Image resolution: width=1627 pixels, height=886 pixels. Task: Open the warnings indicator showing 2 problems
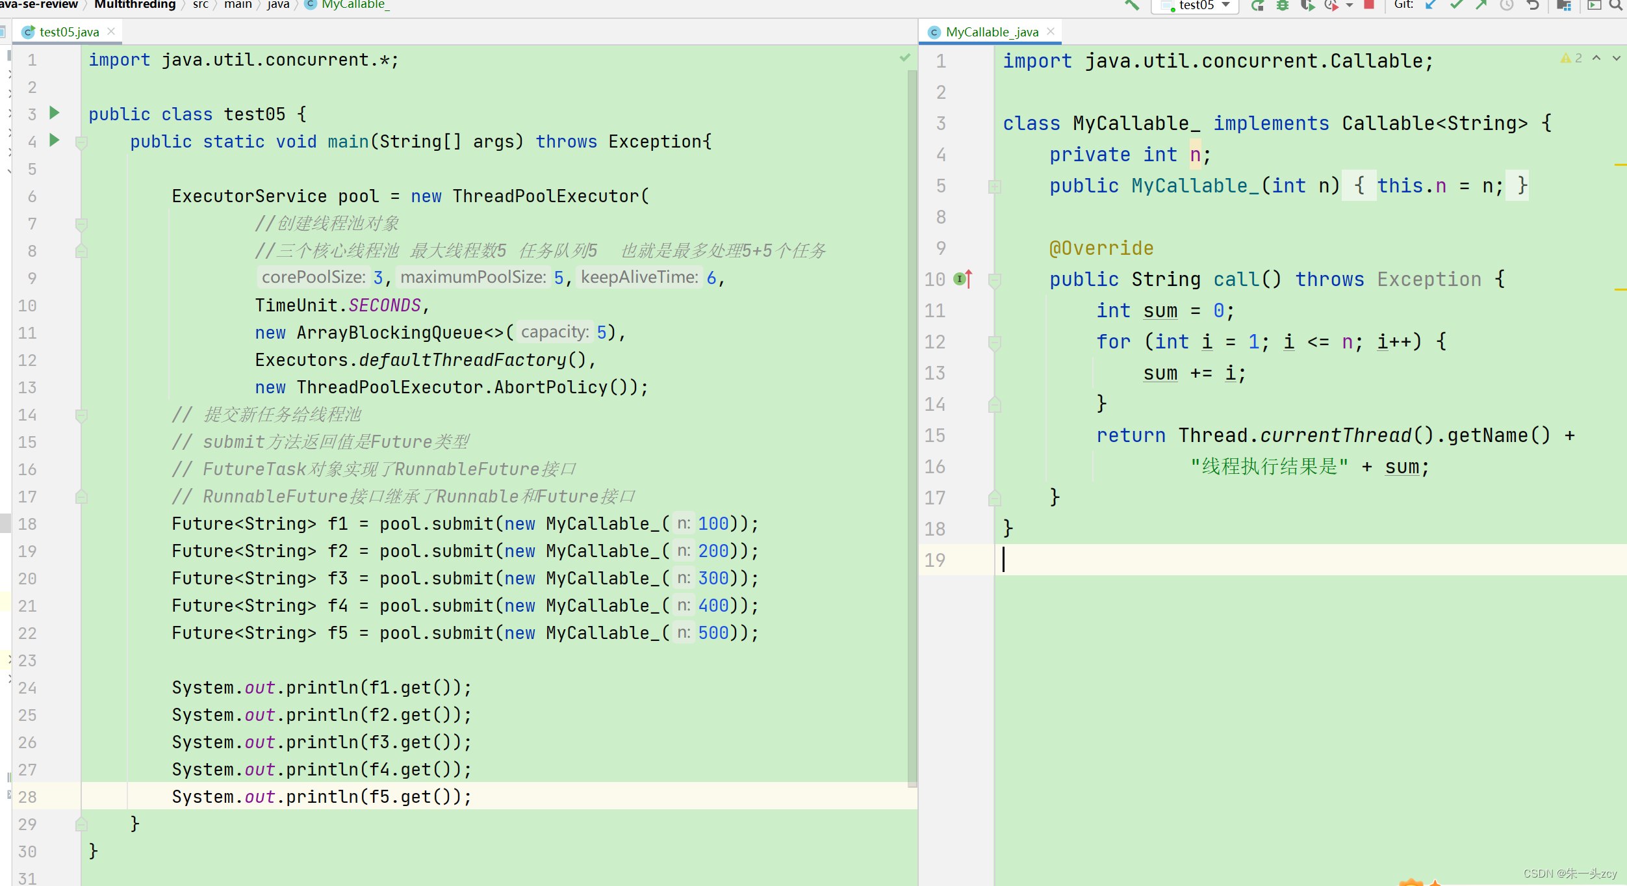pos(1572,58)
